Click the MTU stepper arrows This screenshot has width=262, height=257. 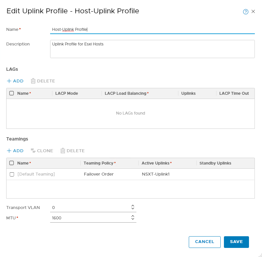click(133, 217)
